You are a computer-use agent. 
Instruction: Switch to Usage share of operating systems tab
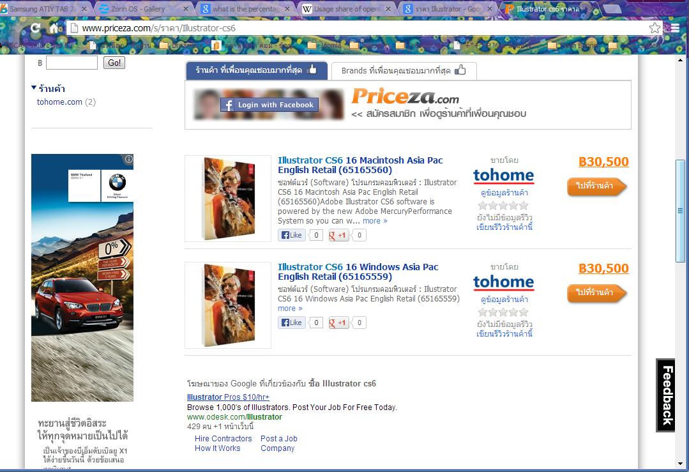pyautogui.click(x=342, y=9)
